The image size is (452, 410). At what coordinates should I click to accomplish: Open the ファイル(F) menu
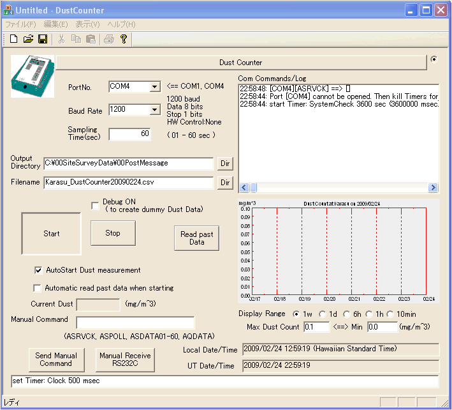pyautogui.click(x=20, y=24)
